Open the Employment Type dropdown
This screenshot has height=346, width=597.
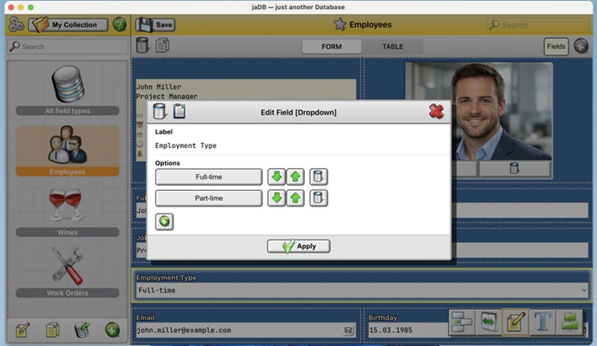pos(362,290)
